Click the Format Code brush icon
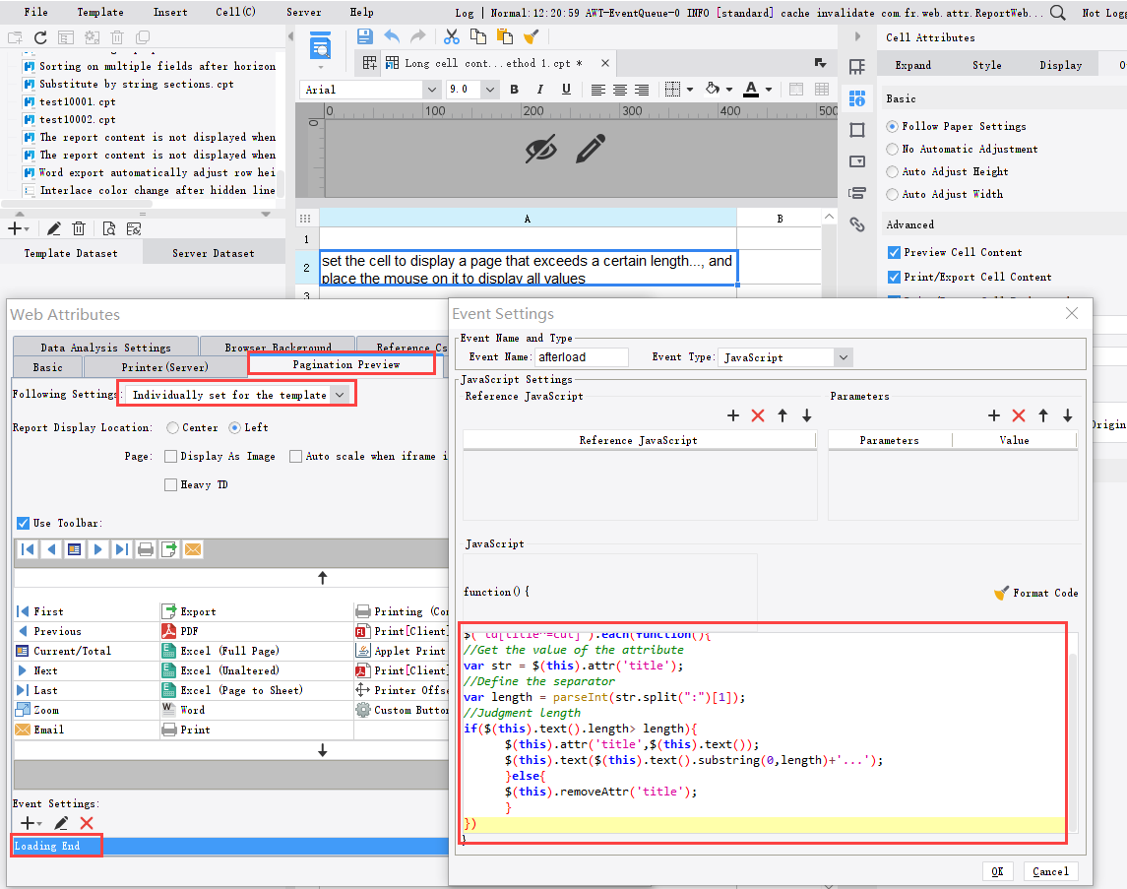This screenshot has height=889, width=1127. coord(1002,593)
